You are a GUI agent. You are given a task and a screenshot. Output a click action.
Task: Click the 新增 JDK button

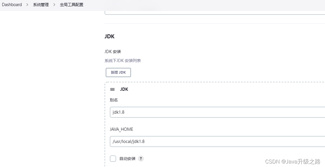pyautogui.click(x=118, y=72)
